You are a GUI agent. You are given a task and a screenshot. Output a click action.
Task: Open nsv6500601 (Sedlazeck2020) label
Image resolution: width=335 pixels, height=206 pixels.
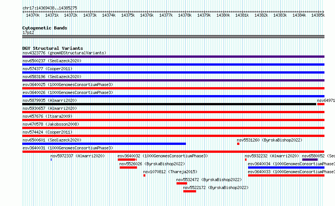click(52, 140)
